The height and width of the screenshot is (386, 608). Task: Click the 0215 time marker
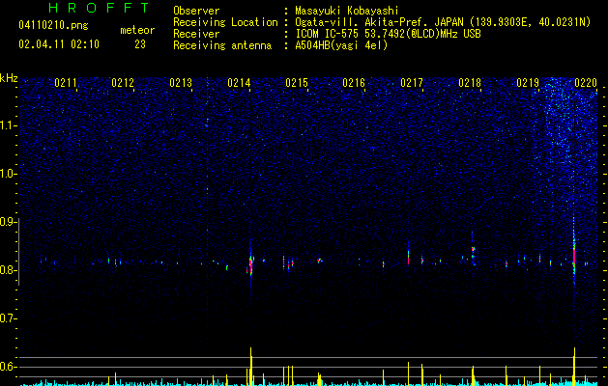pos(297,83)
